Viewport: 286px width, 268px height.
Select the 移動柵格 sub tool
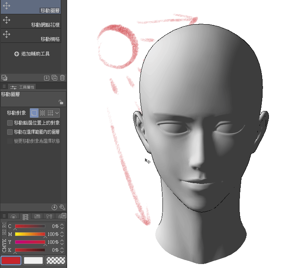pos(31,36)
